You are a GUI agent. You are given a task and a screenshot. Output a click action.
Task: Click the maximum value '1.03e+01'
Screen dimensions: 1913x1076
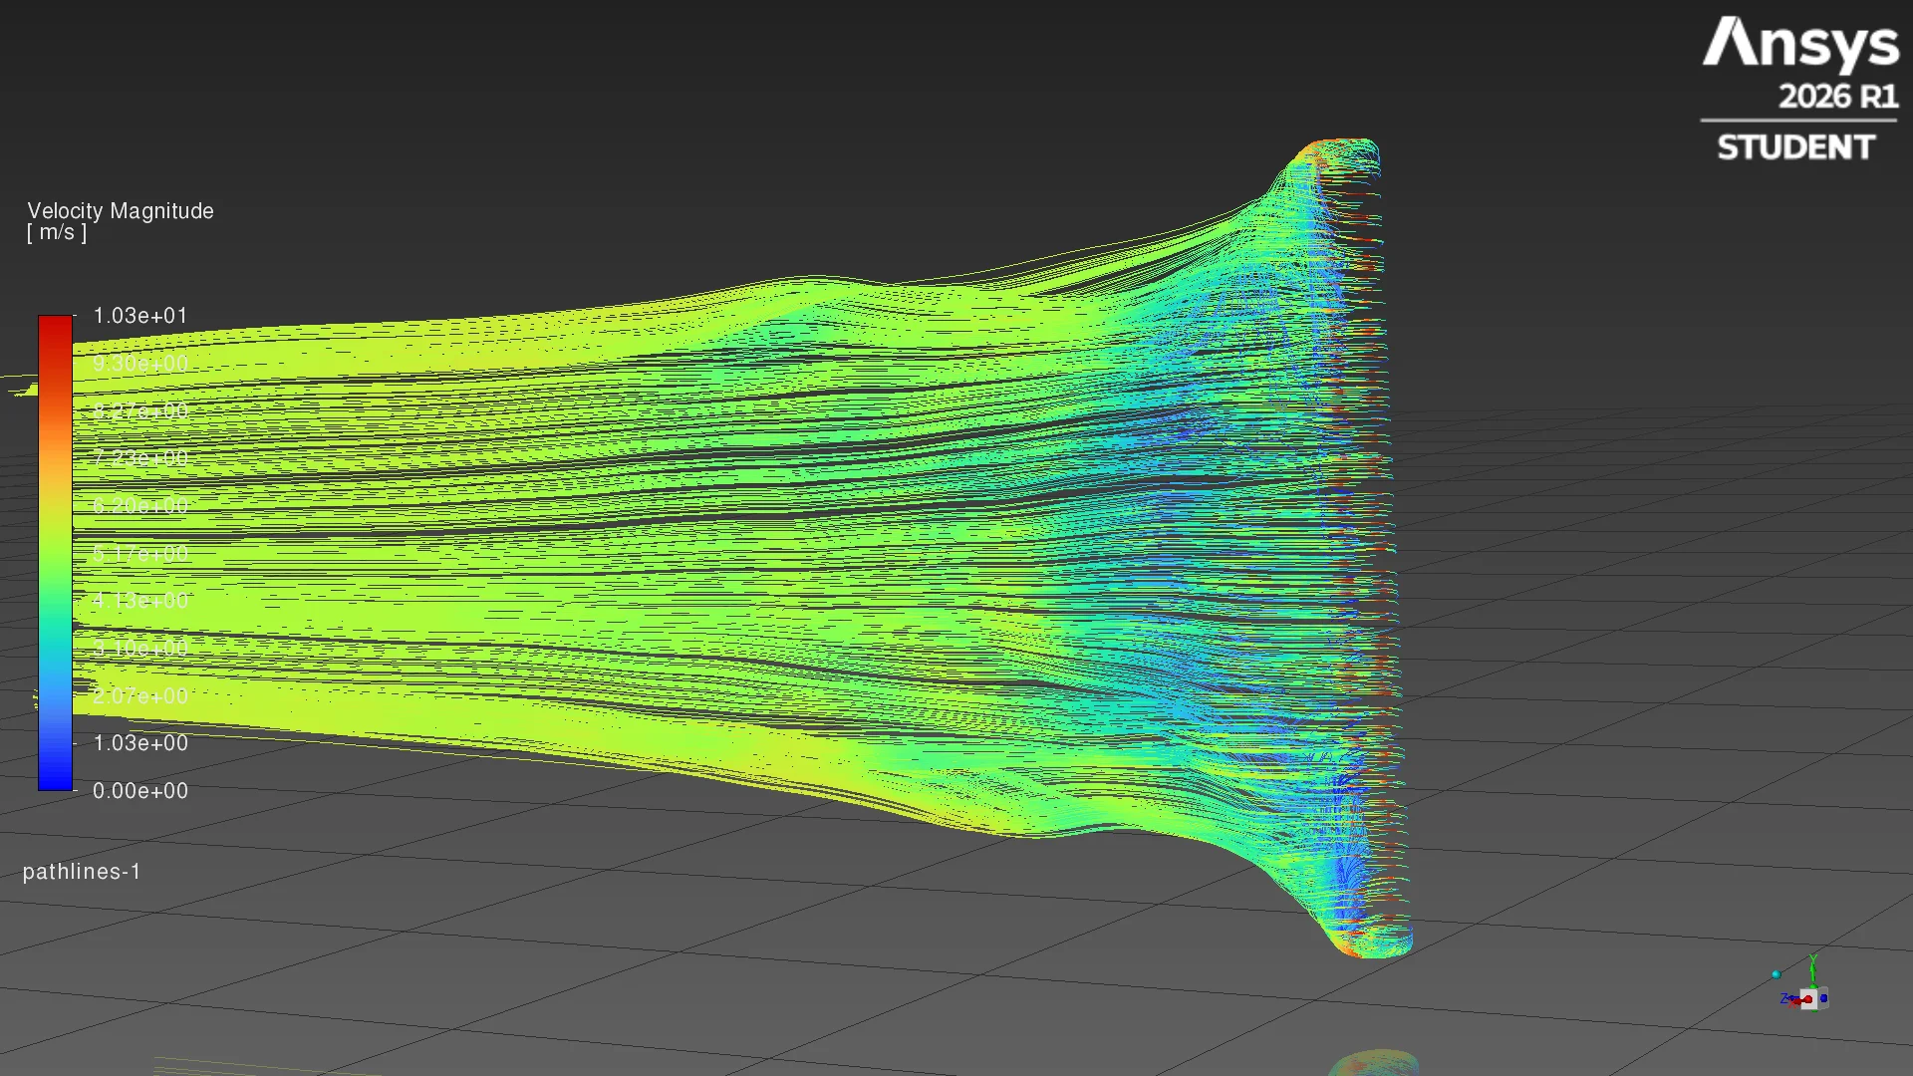pos(140,316)
